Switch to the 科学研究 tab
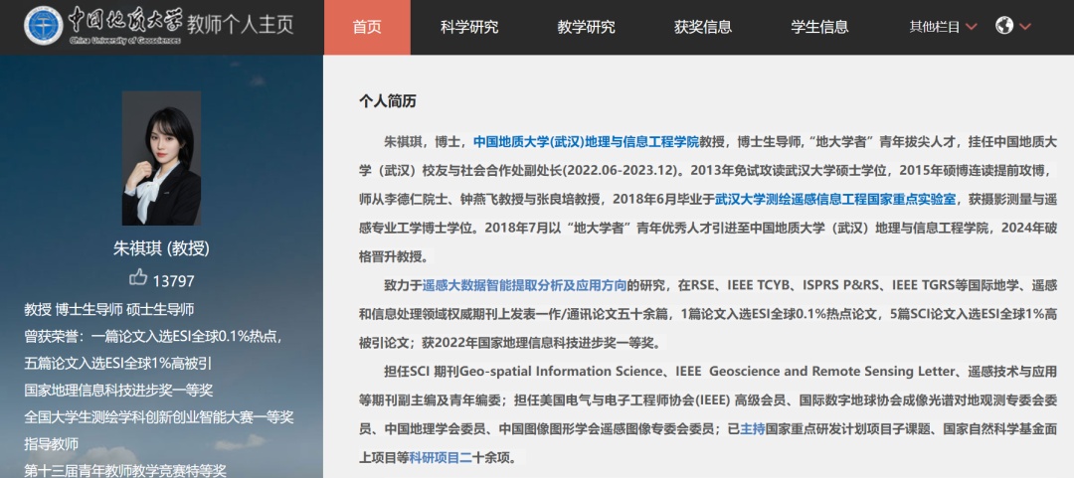The height and width of the screenshot is (478, 1074). [469, 27]
